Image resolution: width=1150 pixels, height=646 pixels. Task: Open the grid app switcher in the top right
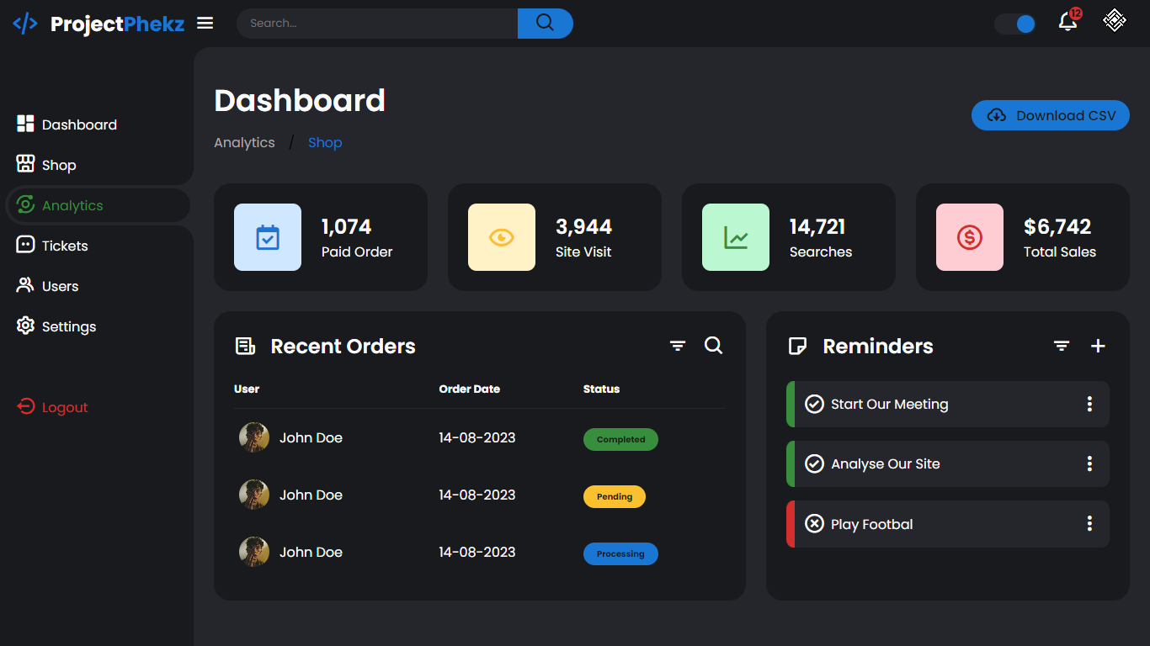point(1114,20)
